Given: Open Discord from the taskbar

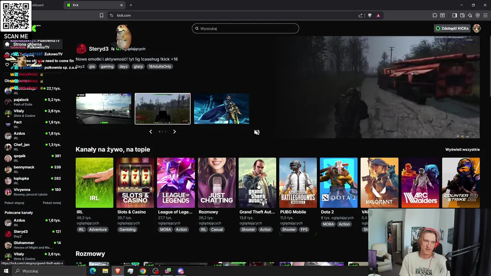Looking at the screenshot, I should coord(181,271).
